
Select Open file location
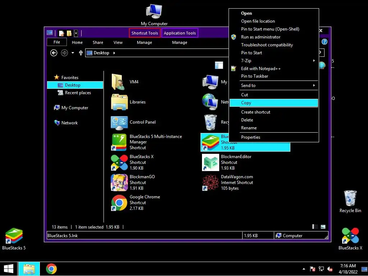(273, 21)
